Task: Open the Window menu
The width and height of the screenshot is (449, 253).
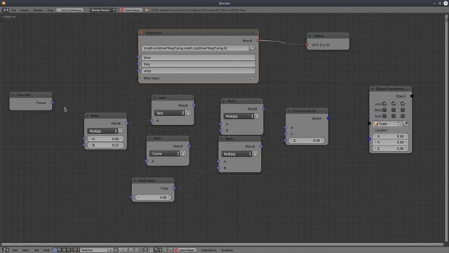Action: [38, 10]
